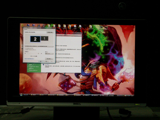Toggle the first checkbox below the display dropdown

[25, 48]
